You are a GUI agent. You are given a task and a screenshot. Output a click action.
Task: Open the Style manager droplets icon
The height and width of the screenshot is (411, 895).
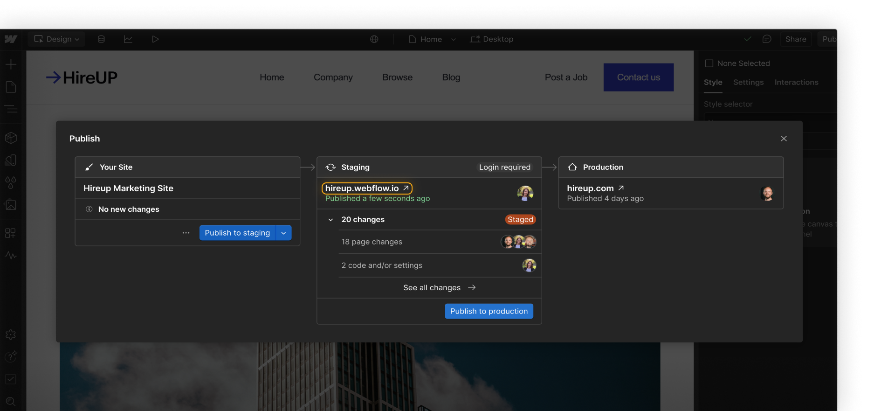point(11,182)
